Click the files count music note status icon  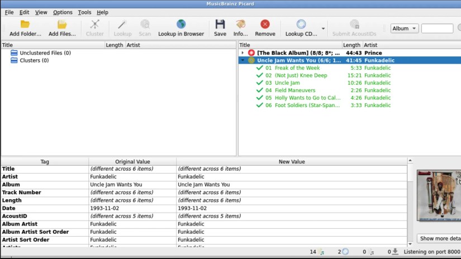coord(322,252)
